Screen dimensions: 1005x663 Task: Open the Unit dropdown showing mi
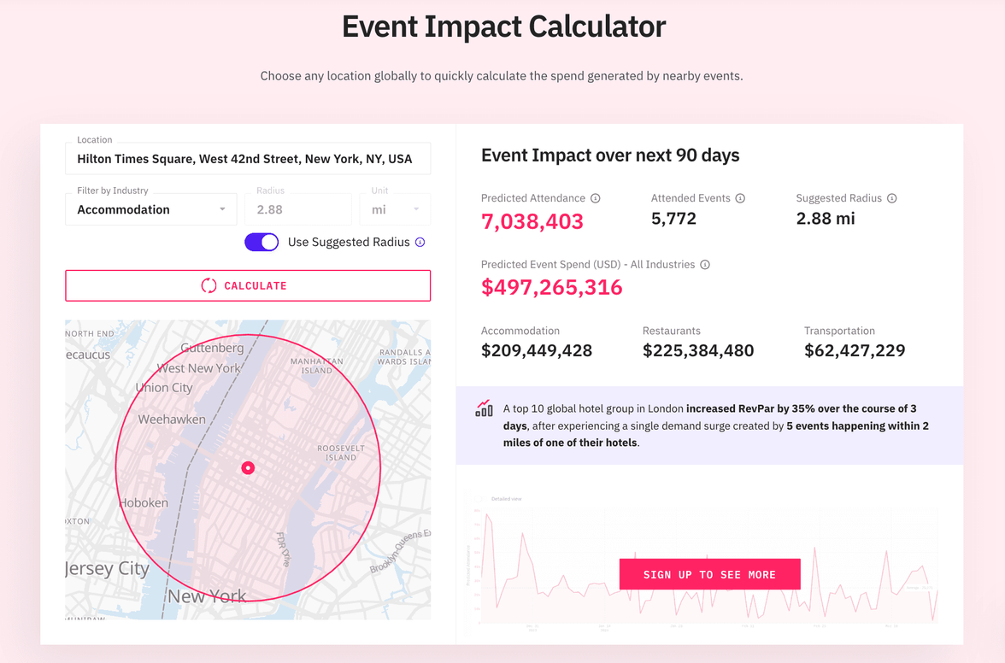[x=395, y=208]
